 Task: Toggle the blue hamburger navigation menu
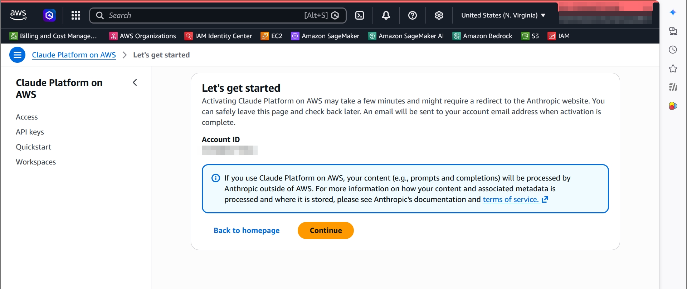pos(17,55)
